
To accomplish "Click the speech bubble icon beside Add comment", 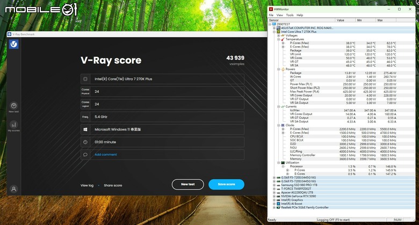I will point(85,155).
